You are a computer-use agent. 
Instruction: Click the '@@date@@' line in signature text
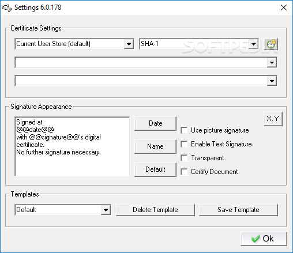pos(35,130)
